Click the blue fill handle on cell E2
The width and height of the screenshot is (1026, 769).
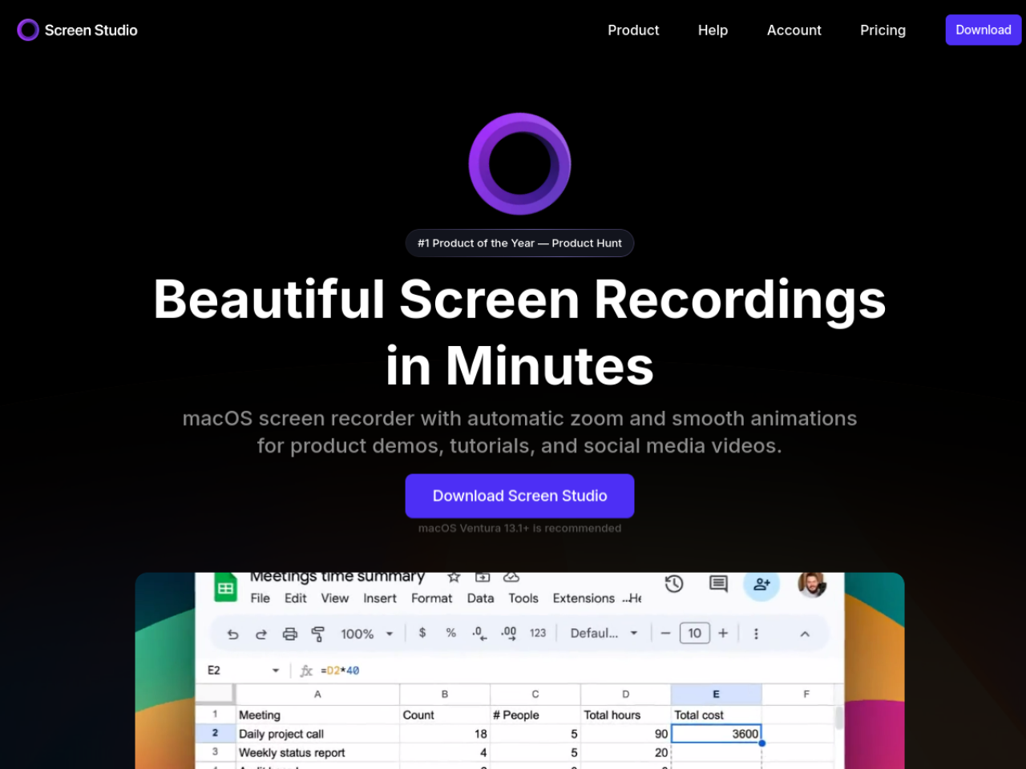[x=761, y=743]
